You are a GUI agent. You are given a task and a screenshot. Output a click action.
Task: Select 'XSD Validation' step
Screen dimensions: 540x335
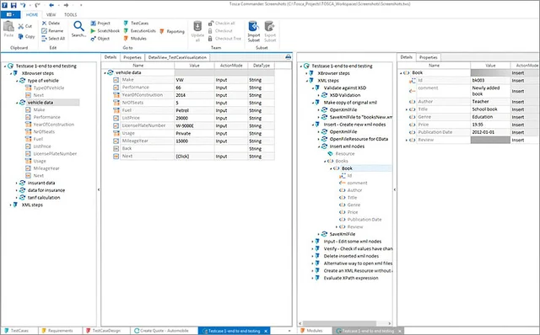[345, 95]
